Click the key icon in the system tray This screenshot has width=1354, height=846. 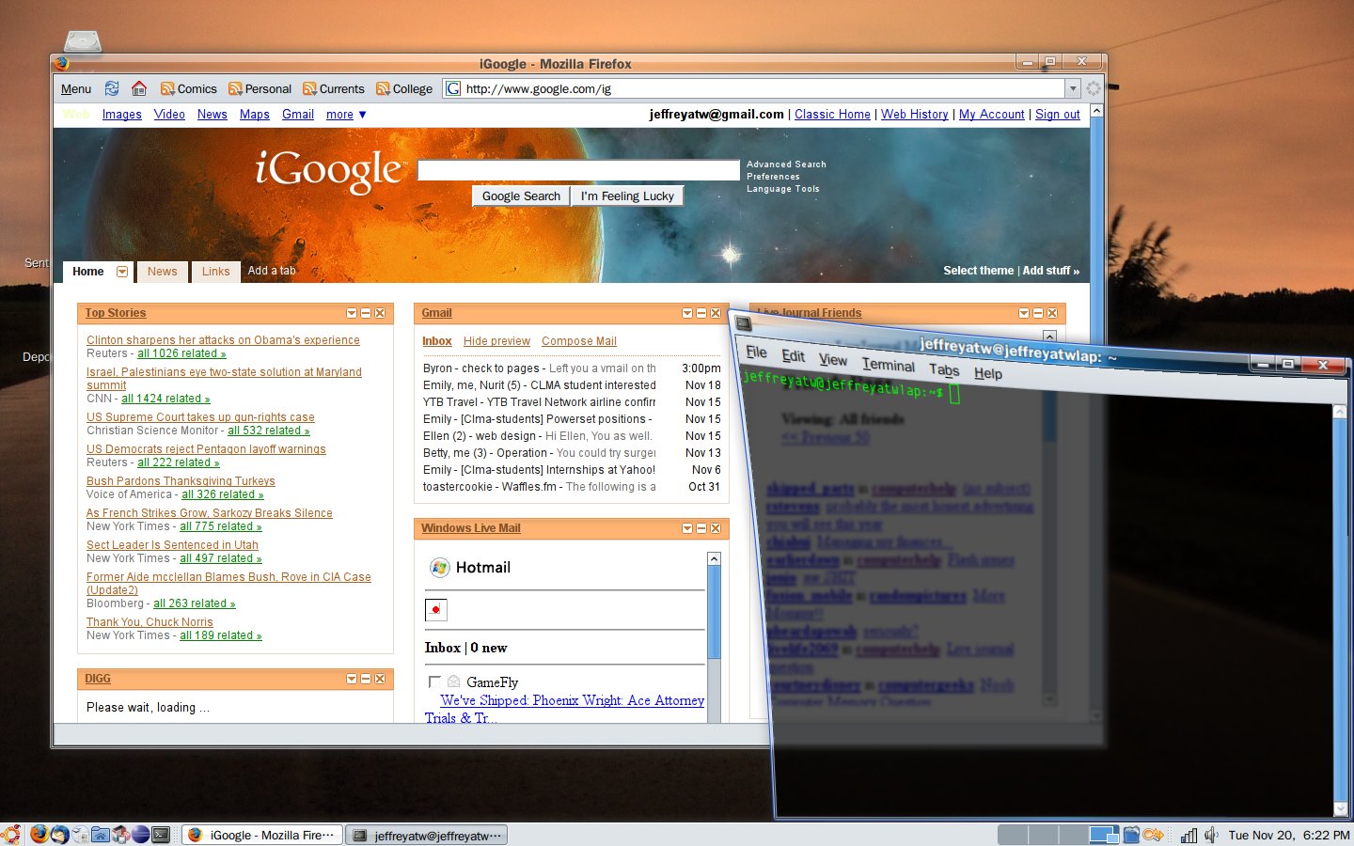pyautogui.click(x=1154, y=835)
